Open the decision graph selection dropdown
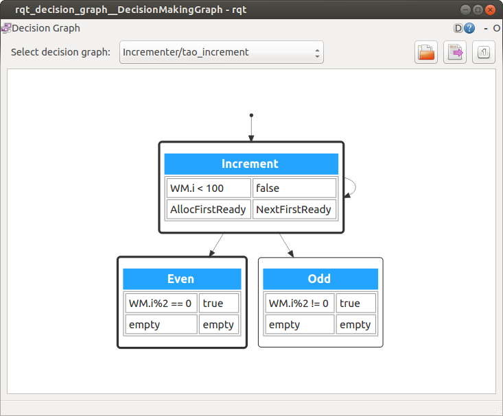The image size is (503, 416). [221, 52]
